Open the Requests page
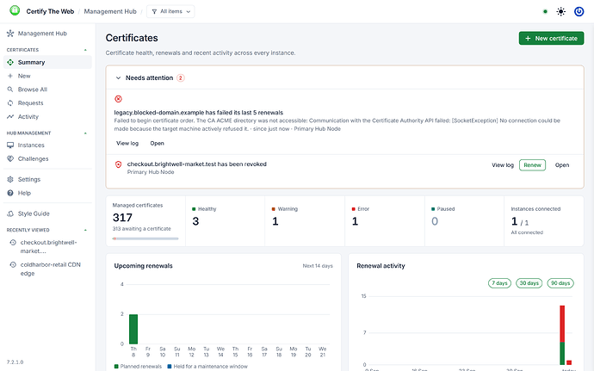Image resolution: width=594 pixels, height=371 pixels. pyautogui.click(x=47, y=103)
